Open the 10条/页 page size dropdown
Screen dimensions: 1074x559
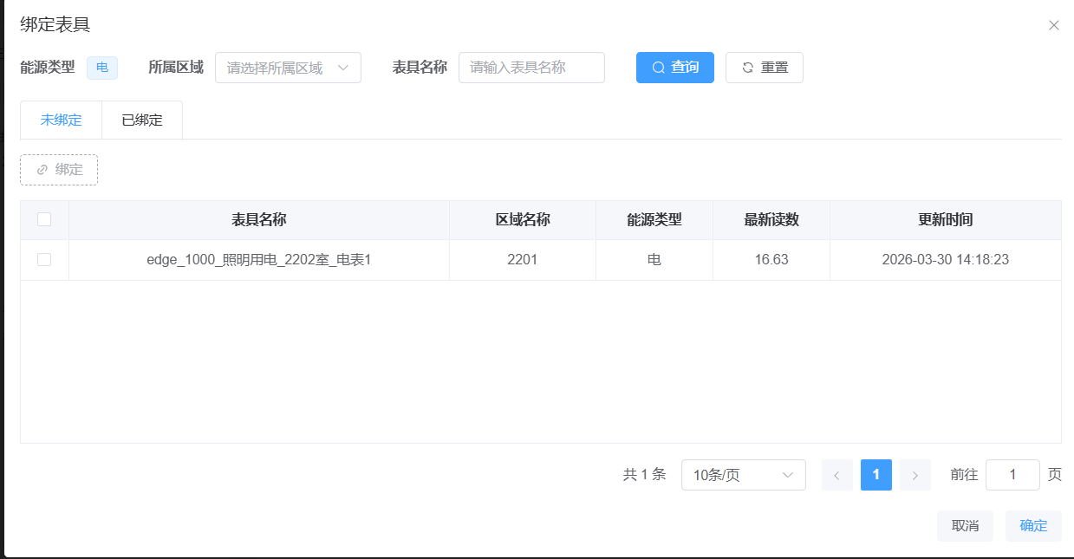[744, 475]
